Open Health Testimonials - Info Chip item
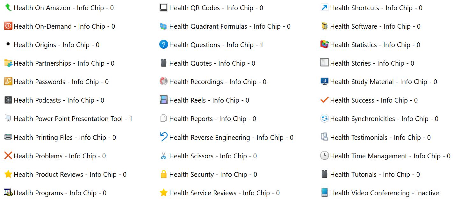 [380, 138]
